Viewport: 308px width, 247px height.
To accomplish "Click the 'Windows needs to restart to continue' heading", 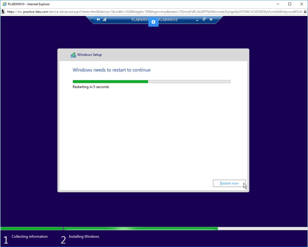I will click(x=112, y=70).
